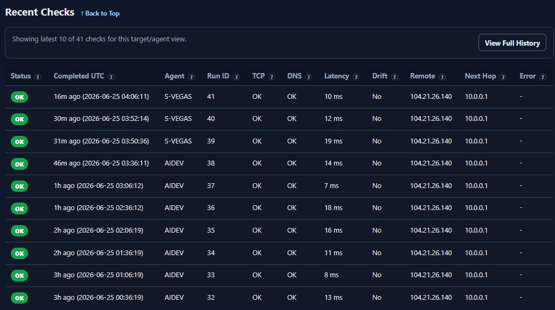The height and width of the screenshot is (310, 555).
Task: Click timestamp '30m ago (2026-06-25 03:52:14)'
Action: pos(101,119)
